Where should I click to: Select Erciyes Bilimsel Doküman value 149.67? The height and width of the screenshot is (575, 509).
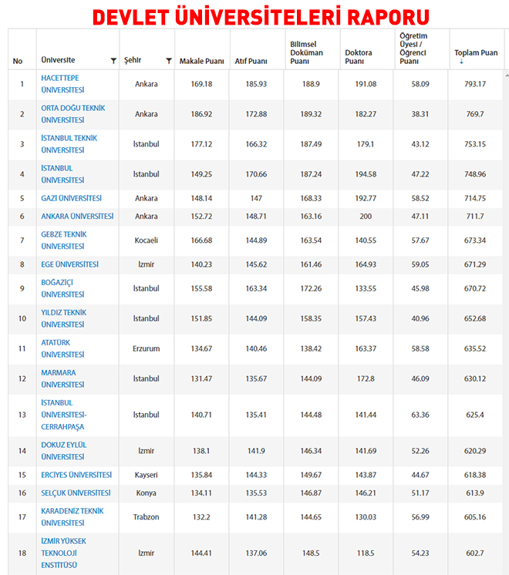[x=311, y=475]
